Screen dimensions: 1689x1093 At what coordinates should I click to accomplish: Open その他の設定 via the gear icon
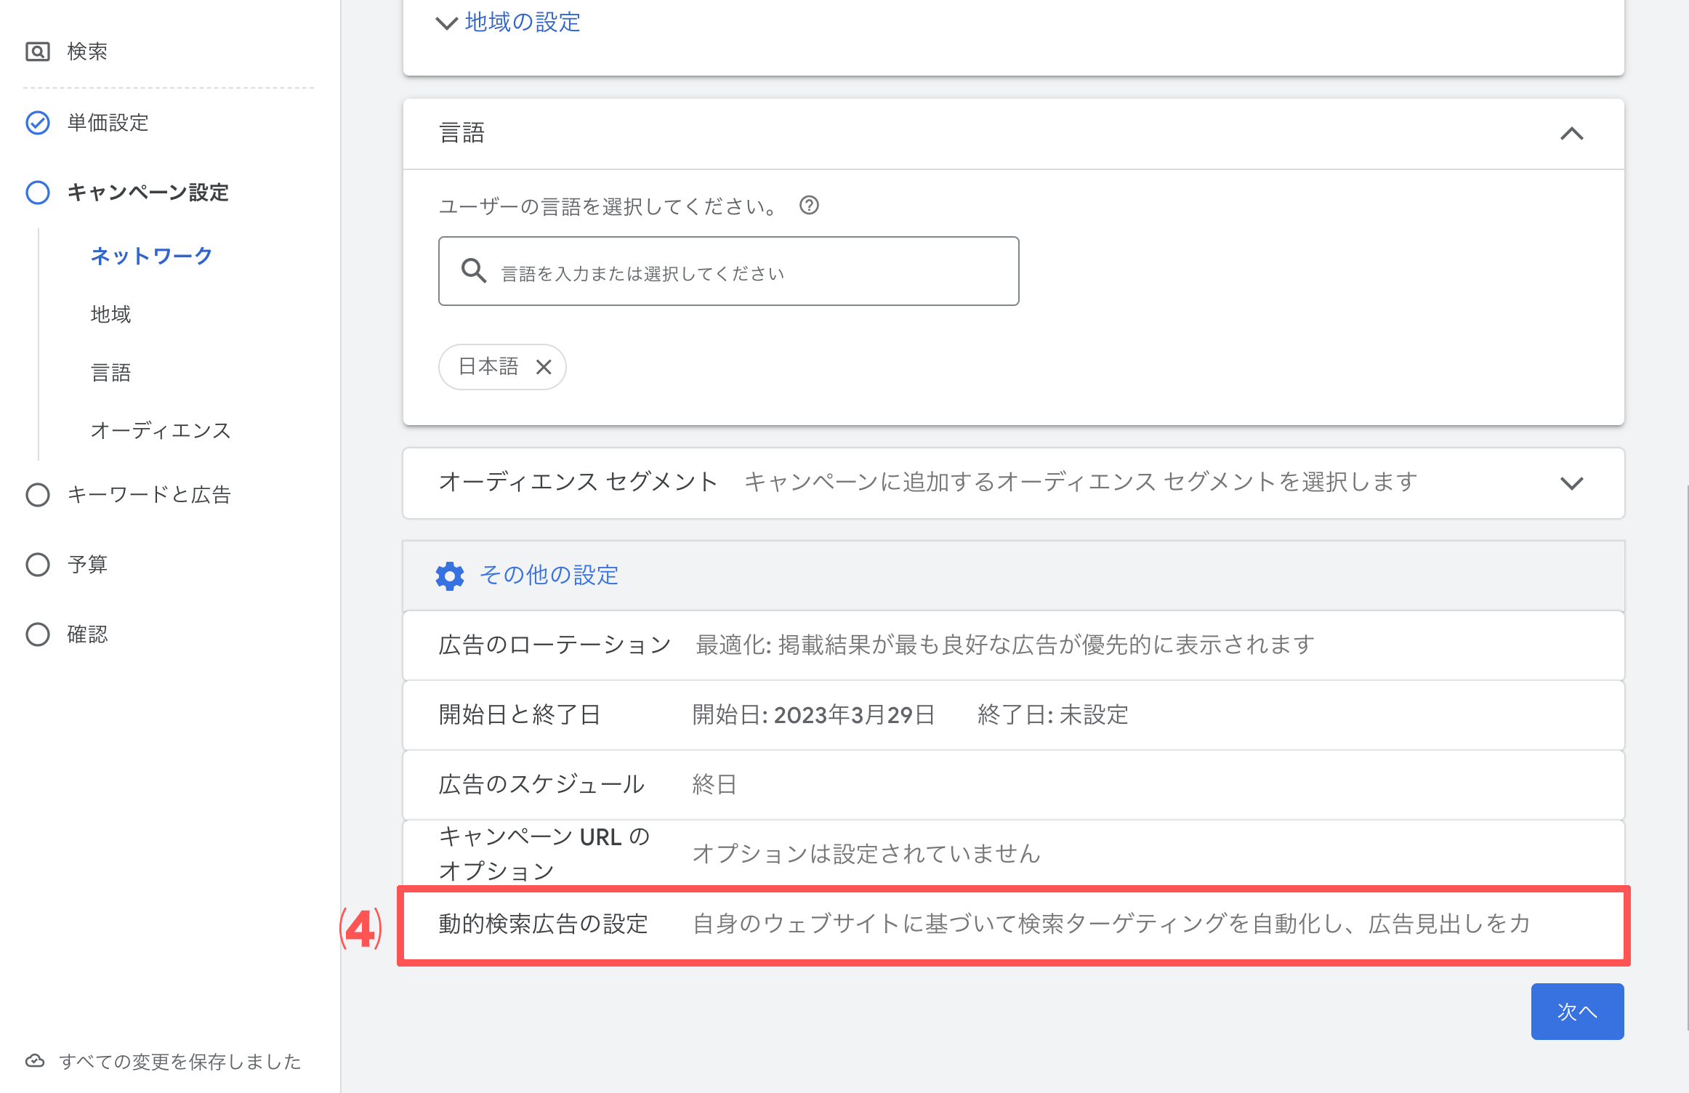tap(449, 575)
